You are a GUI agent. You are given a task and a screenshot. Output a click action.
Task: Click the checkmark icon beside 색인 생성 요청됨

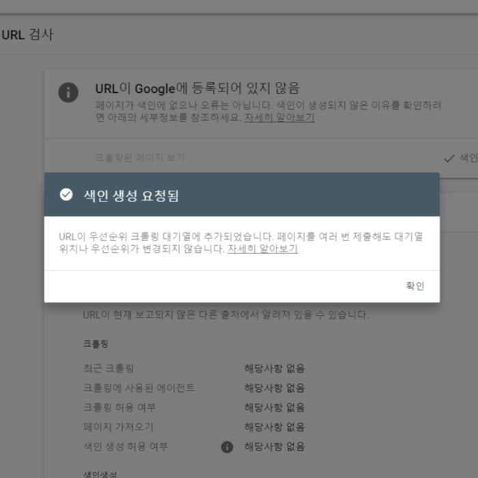pos(66,195)
